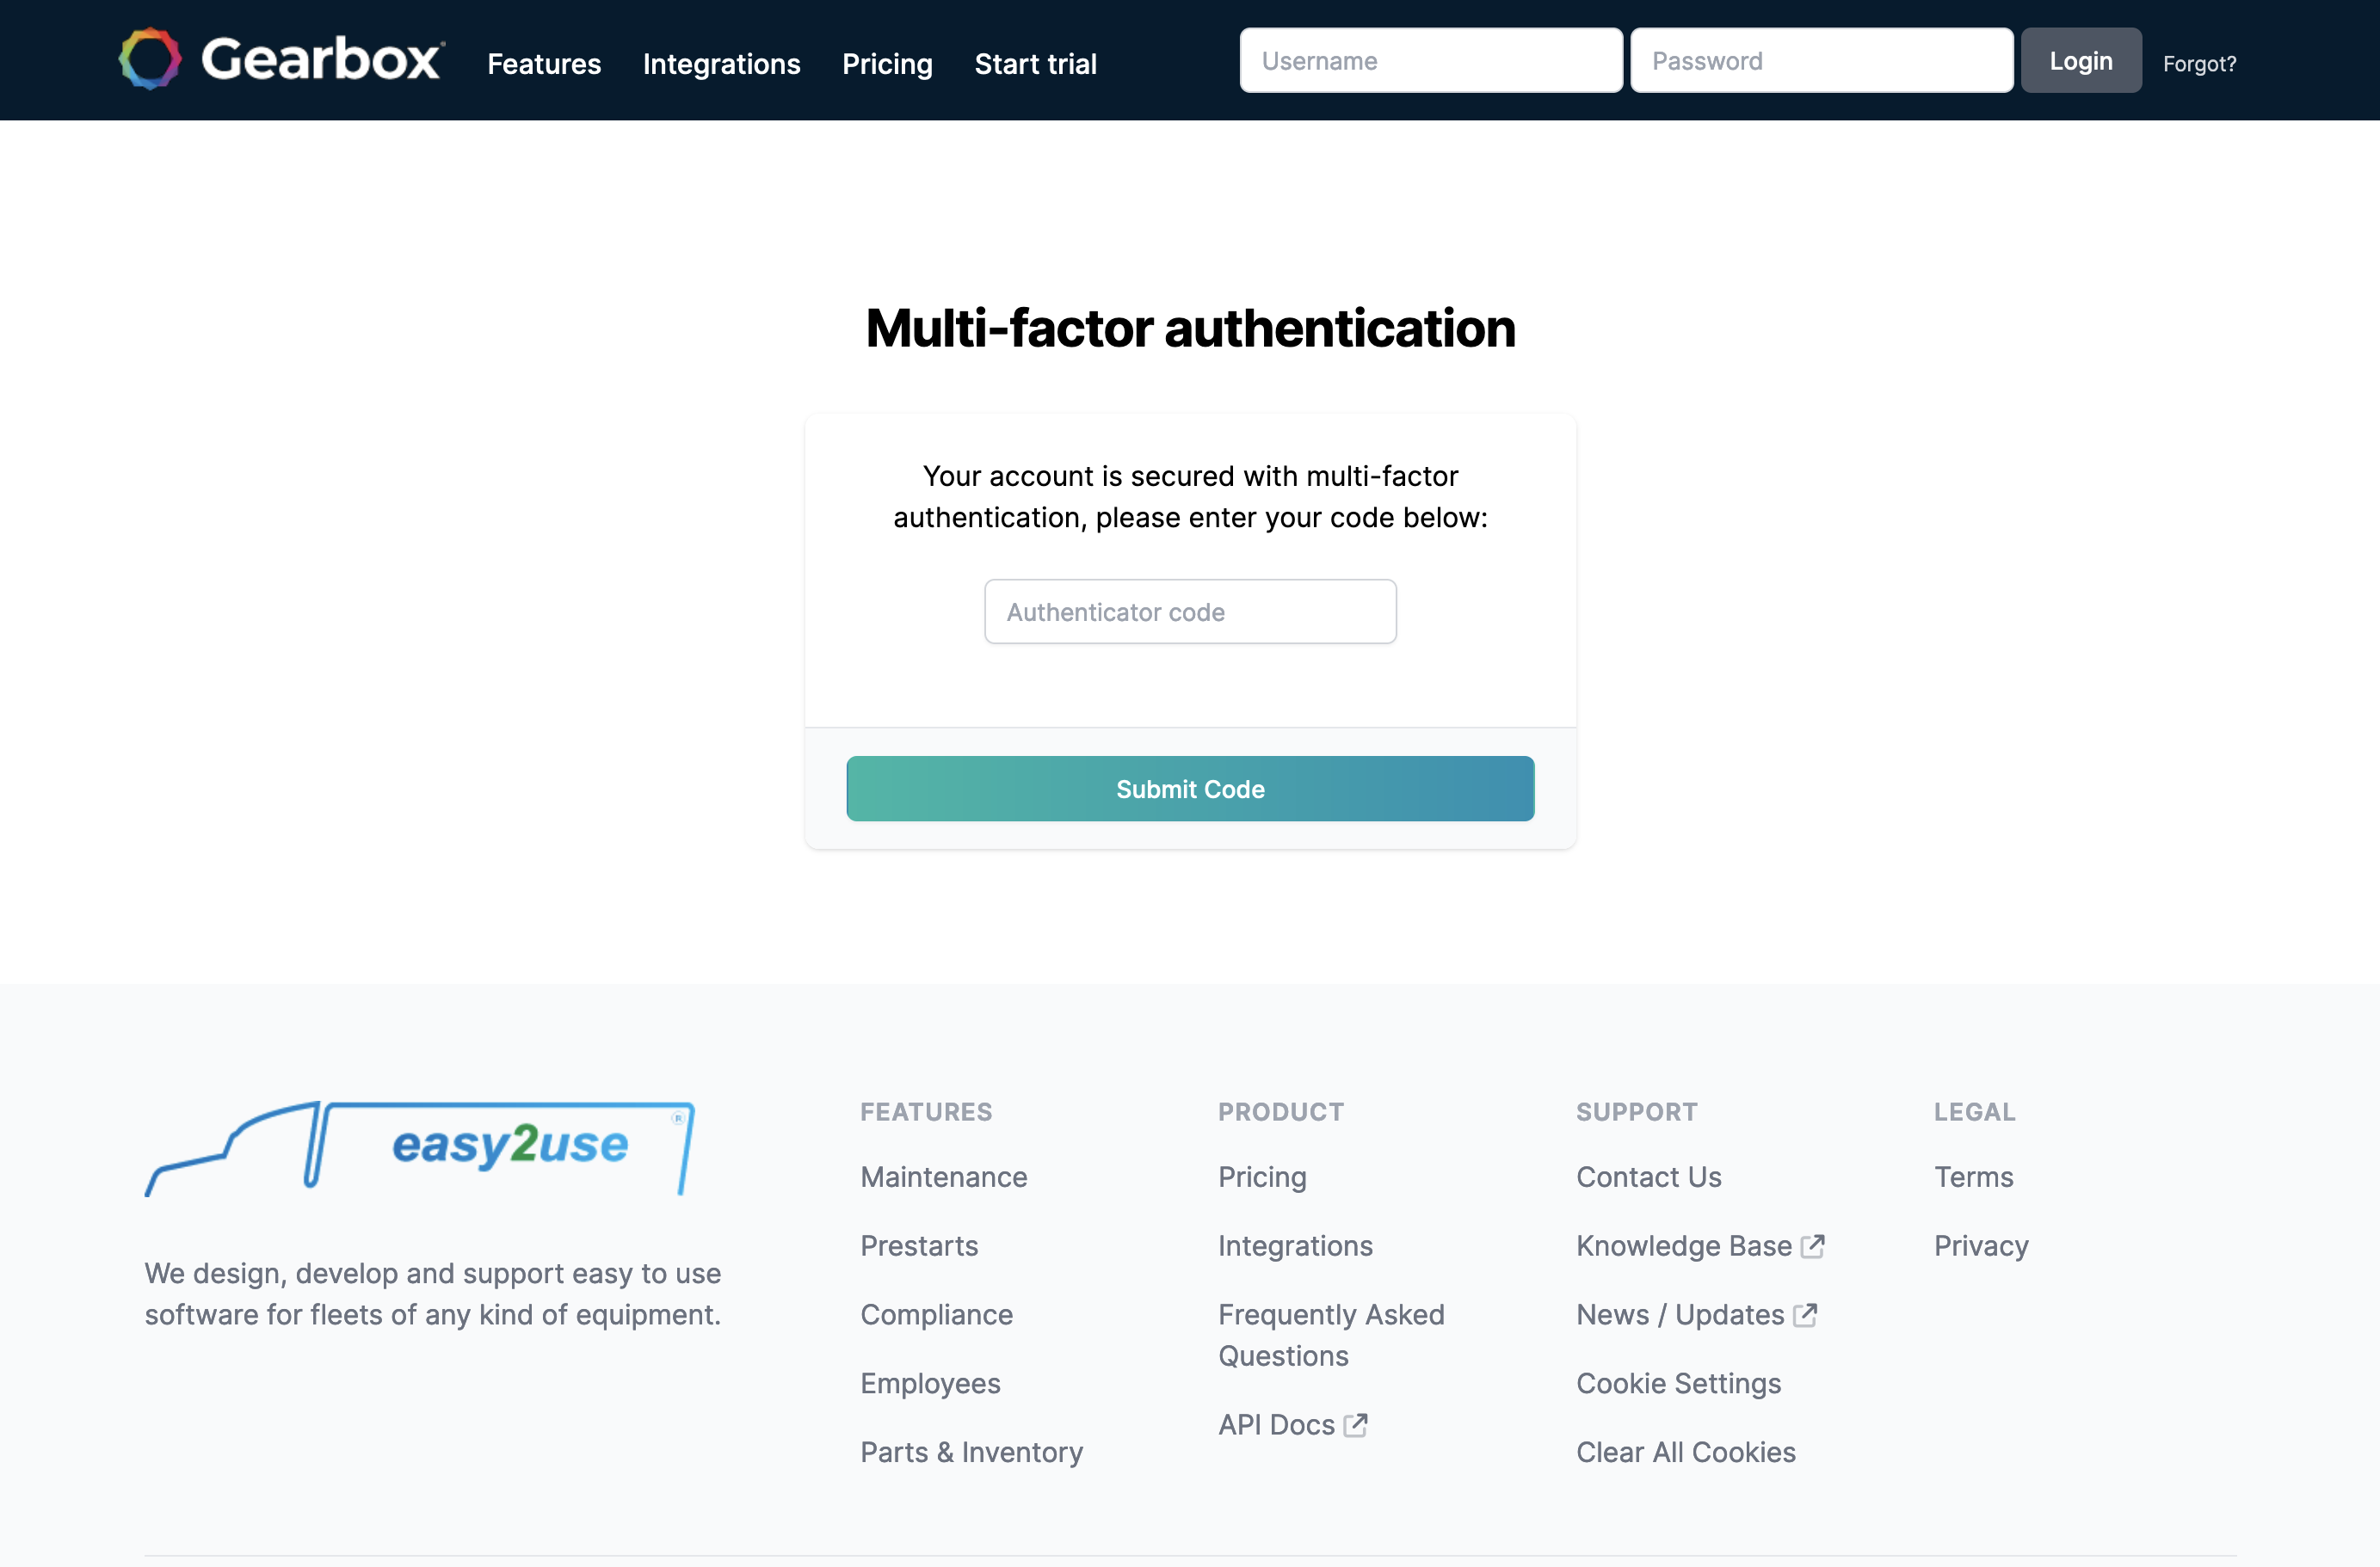
Task: Click the Authenticator code field
Action: (1189, 611)
